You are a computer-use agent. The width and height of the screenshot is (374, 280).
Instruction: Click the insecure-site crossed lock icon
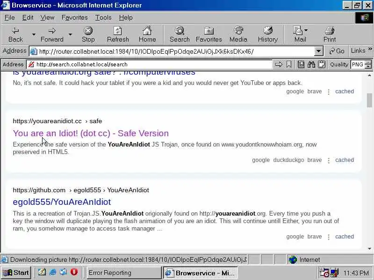31,64
